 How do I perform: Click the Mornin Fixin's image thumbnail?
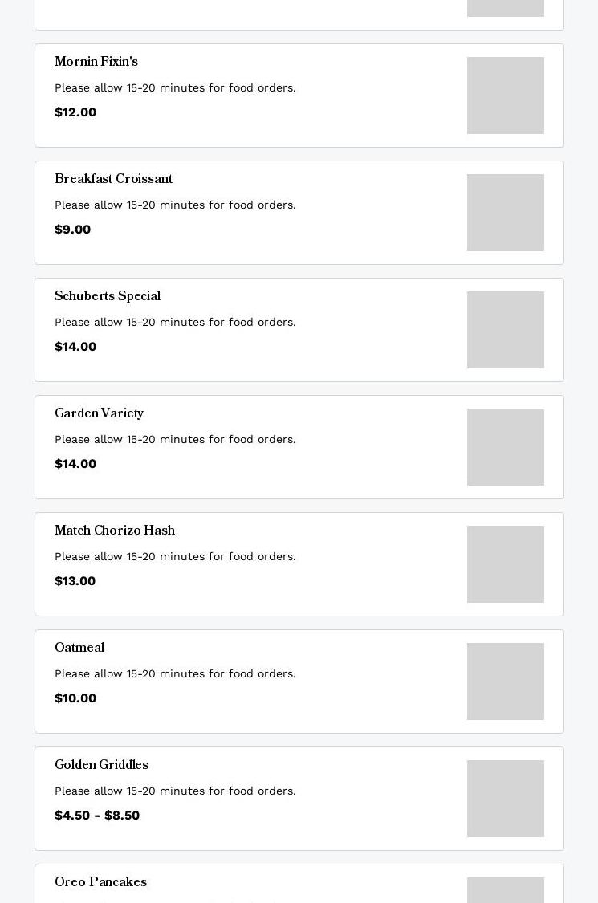coord(506,96)
